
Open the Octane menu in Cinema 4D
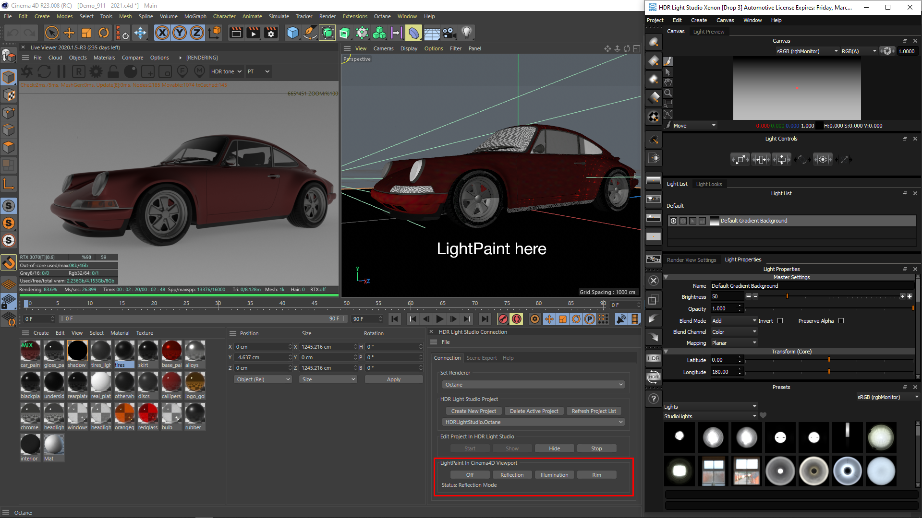[382, 16]
